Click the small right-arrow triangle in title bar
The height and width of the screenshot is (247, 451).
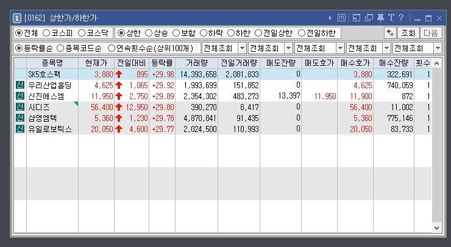click(330, 18)
